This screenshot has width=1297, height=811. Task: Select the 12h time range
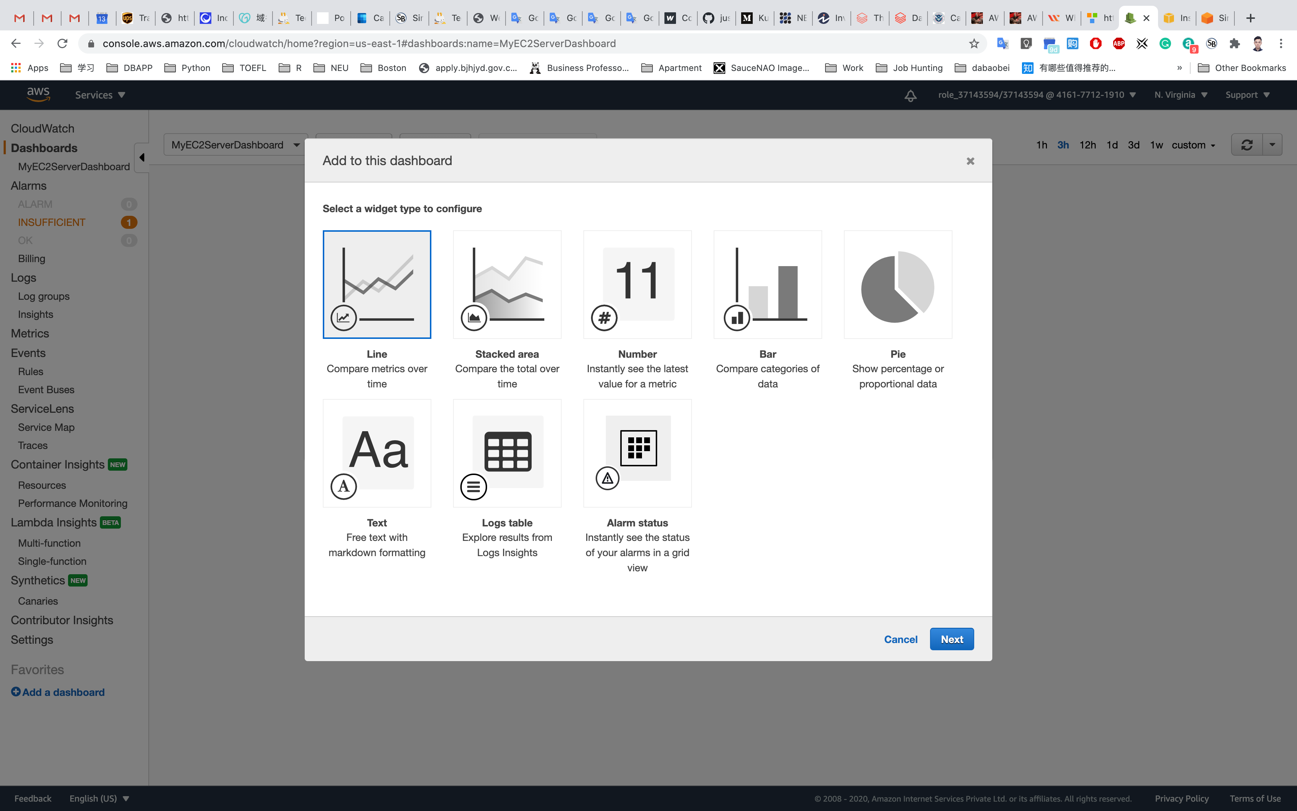tap(1087, 145)
